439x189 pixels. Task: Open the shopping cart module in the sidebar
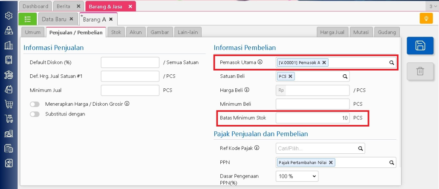click(9, 104)
